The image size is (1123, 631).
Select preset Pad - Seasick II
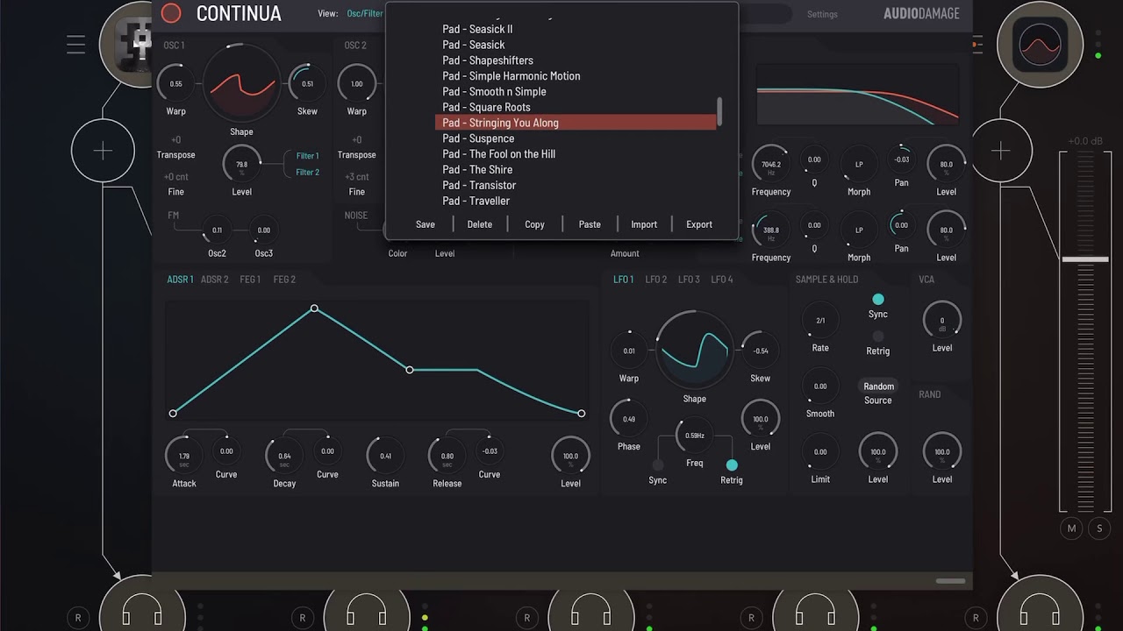click(477, 29)
